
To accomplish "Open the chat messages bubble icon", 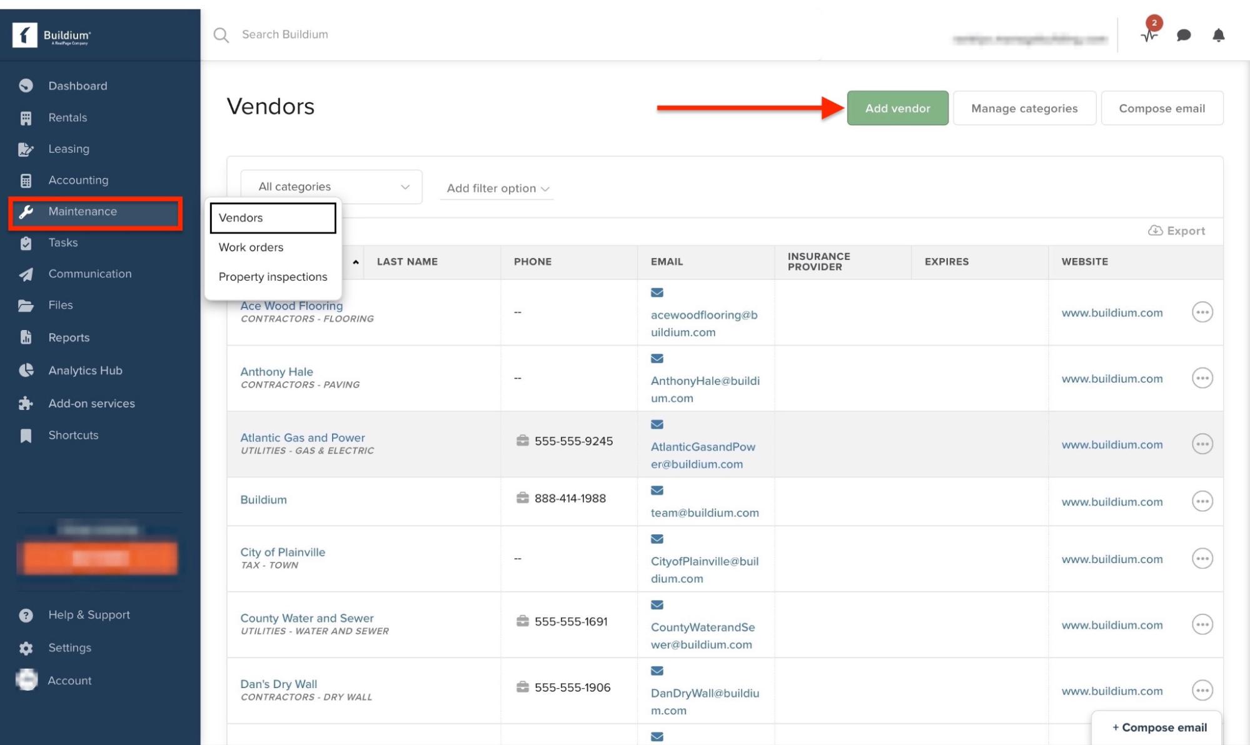I will [1183, 35].
